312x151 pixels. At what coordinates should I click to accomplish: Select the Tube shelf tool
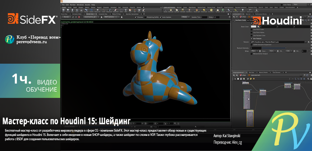72,10
